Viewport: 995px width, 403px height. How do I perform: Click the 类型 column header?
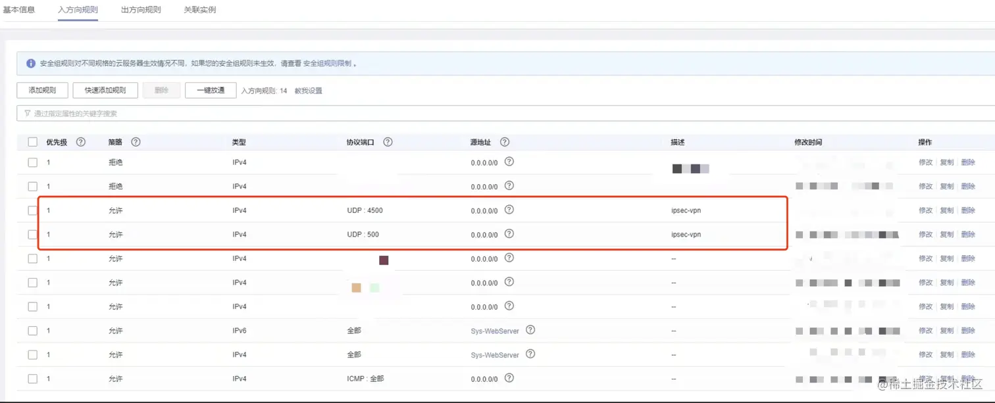[239, 142]
